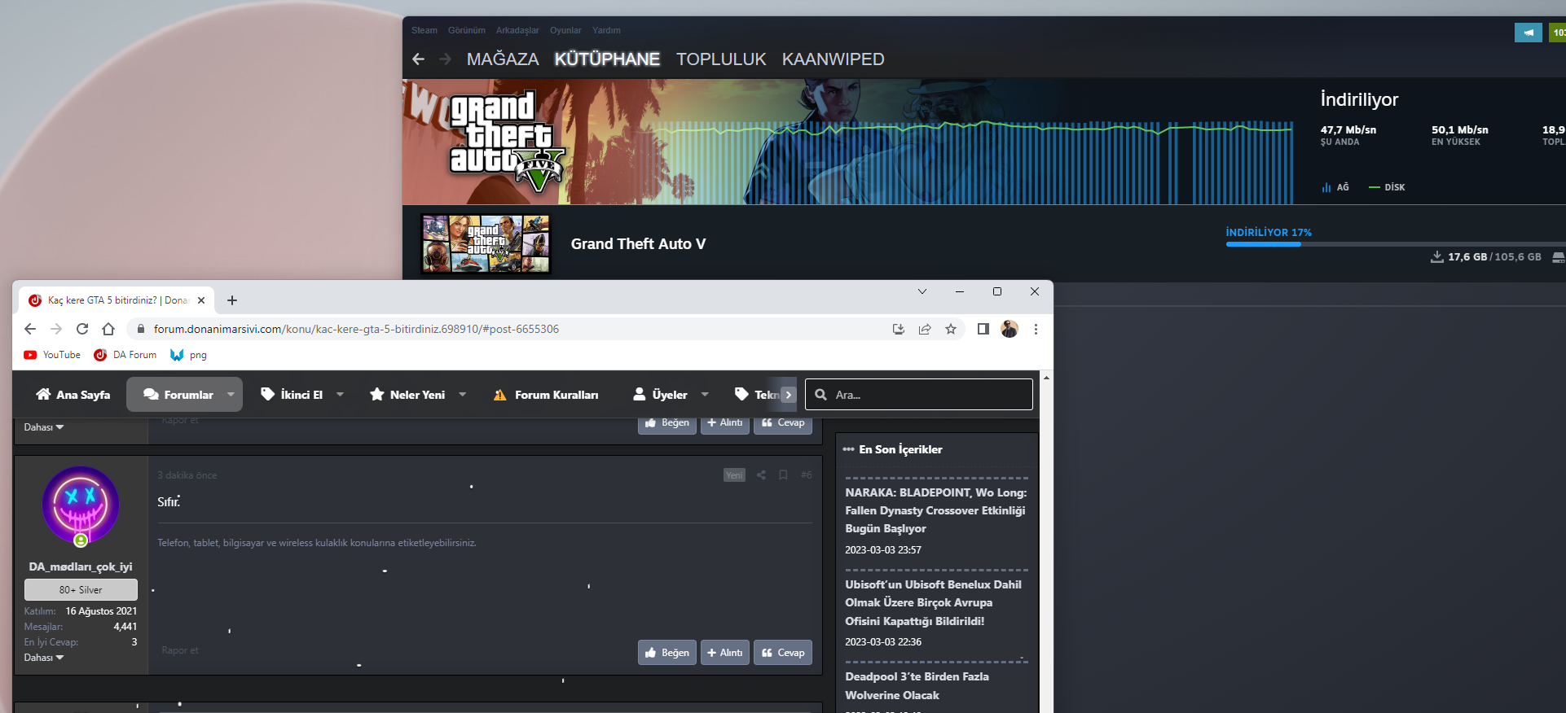Viewport: 1566px width, 713px height.
Task: Click the GTA V download progress bar
Action: (x=1395, y=244)
